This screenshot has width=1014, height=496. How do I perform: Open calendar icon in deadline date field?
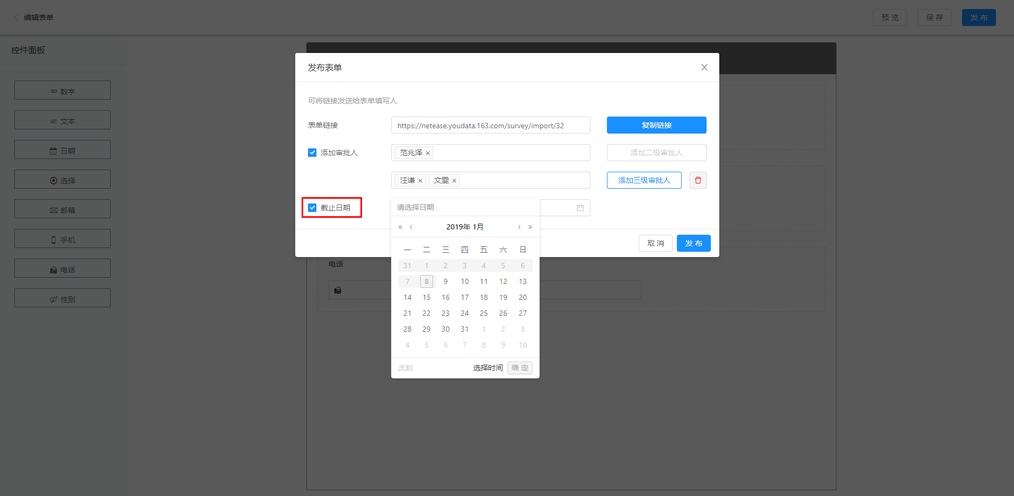click(580, 208)
